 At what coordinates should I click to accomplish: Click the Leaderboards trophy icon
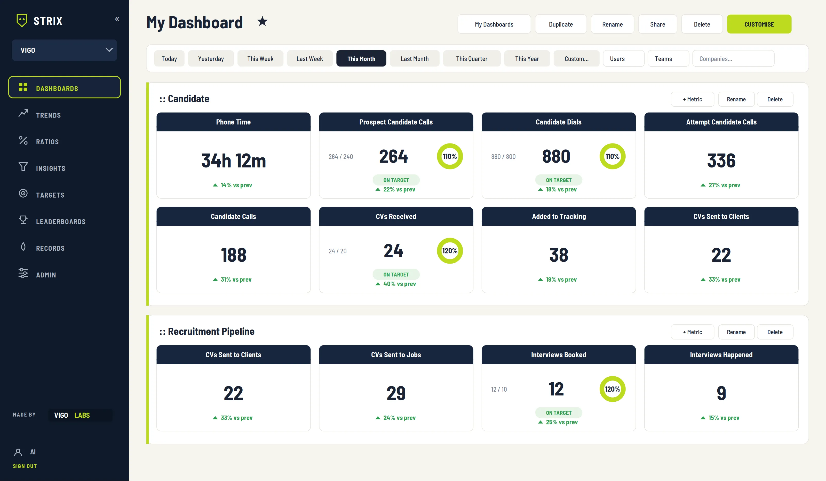pos(23,220)
